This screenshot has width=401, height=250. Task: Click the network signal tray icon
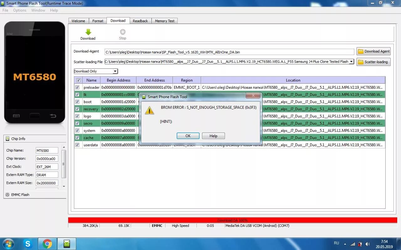point(353,244)
